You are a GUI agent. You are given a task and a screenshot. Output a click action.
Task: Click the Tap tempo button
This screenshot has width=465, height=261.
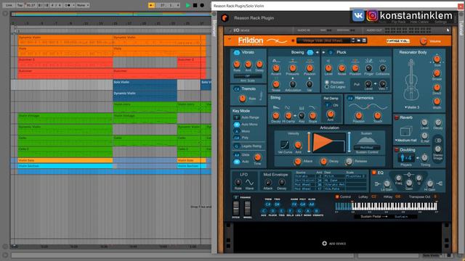pos(20,5)
